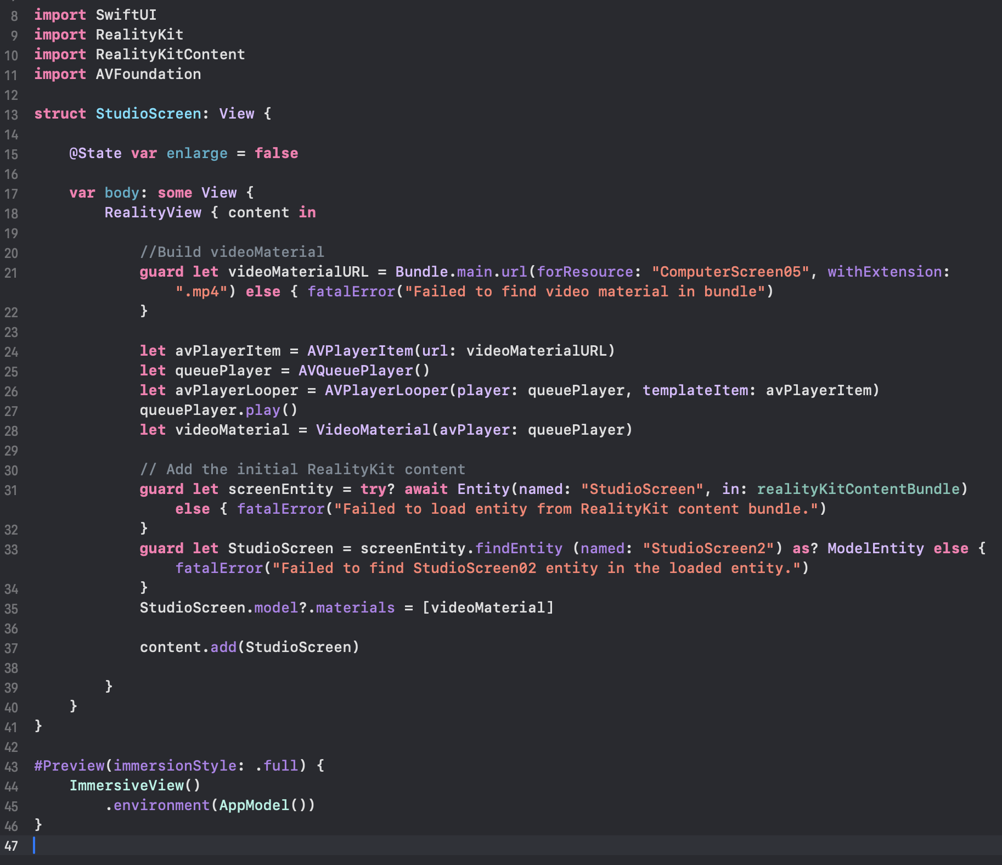The width and height of the screenshot is (1002, 865).
Task: Click the AVQueuePlayer() initializer call
Action: pyautogui.click(x=363, y=370)
